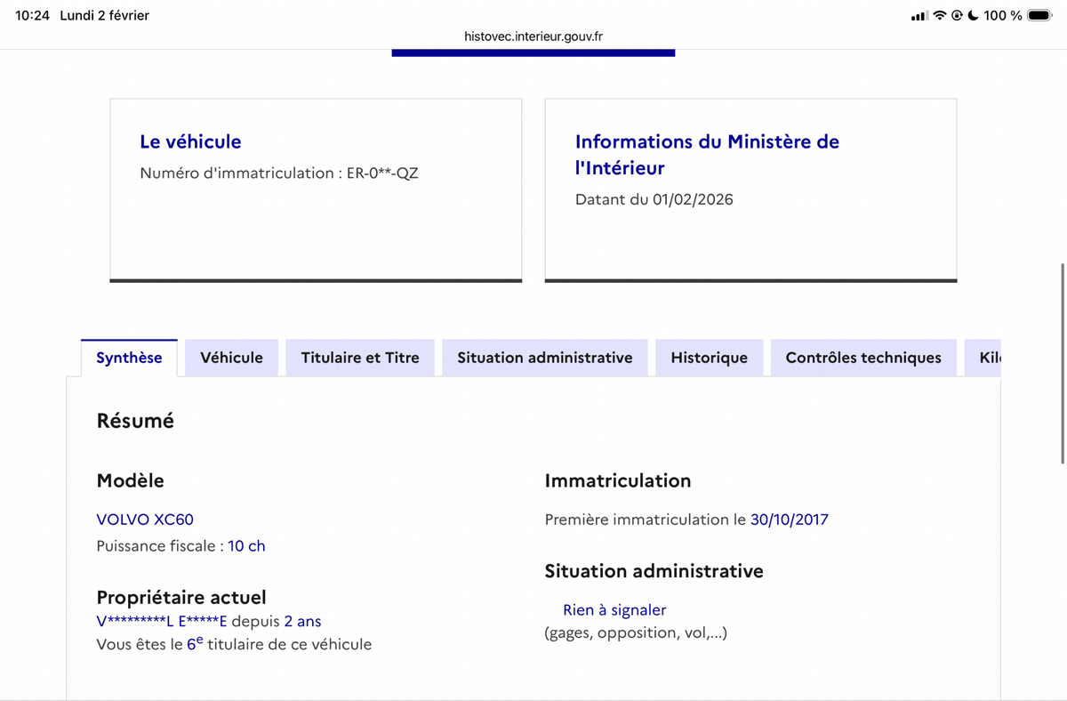Screen dimensions: 1067x701
Task: Go to the Historique tab
Action: click(x=709, y=358)
